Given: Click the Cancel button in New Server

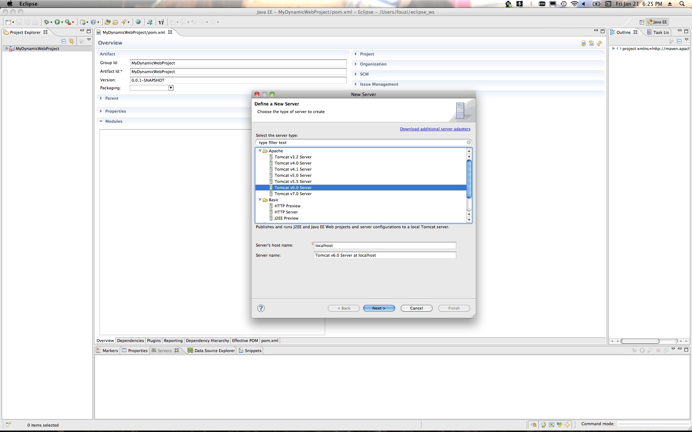Looking at the screenshot, I should click(416, 308).
